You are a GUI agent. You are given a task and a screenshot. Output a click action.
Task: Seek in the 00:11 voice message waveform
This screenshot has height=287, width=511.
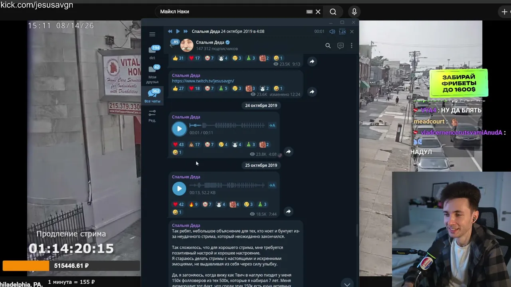pyautogui.click(x=227, y=126)
